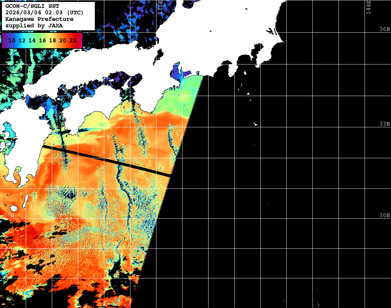Screen dimensions: 391x308
Task: Click the Kanagawa Prefecture label
Action: coord(39,19)
